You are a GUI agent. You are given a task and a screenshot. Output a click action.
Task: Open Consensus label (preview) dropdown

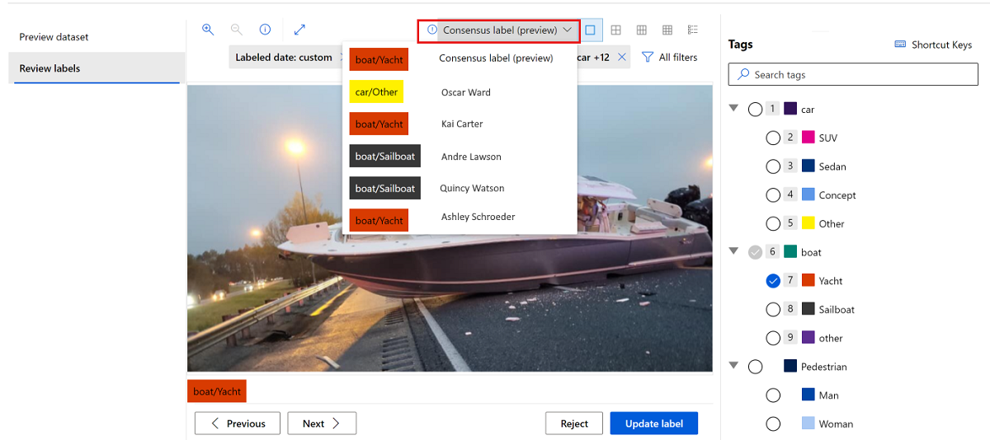tap(499, 30)
